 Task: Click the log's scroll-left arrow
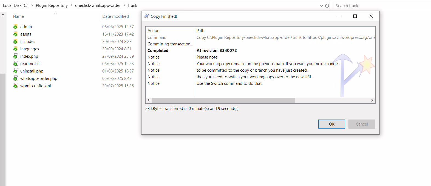click(149, 100)
